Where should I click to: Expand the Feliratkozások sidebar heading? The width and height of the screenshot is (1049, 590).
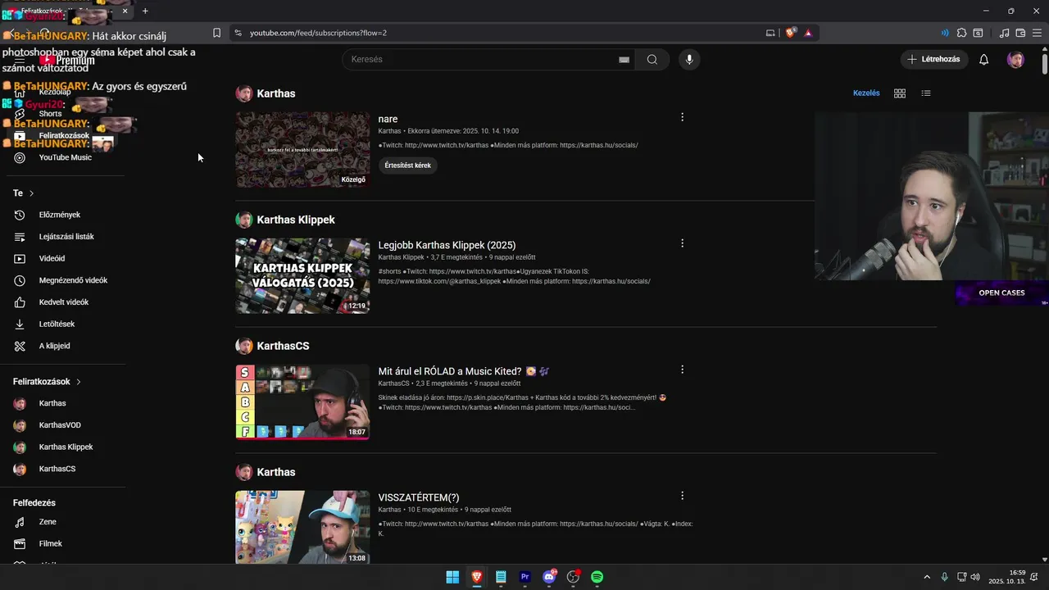click(x=48, y=382)
